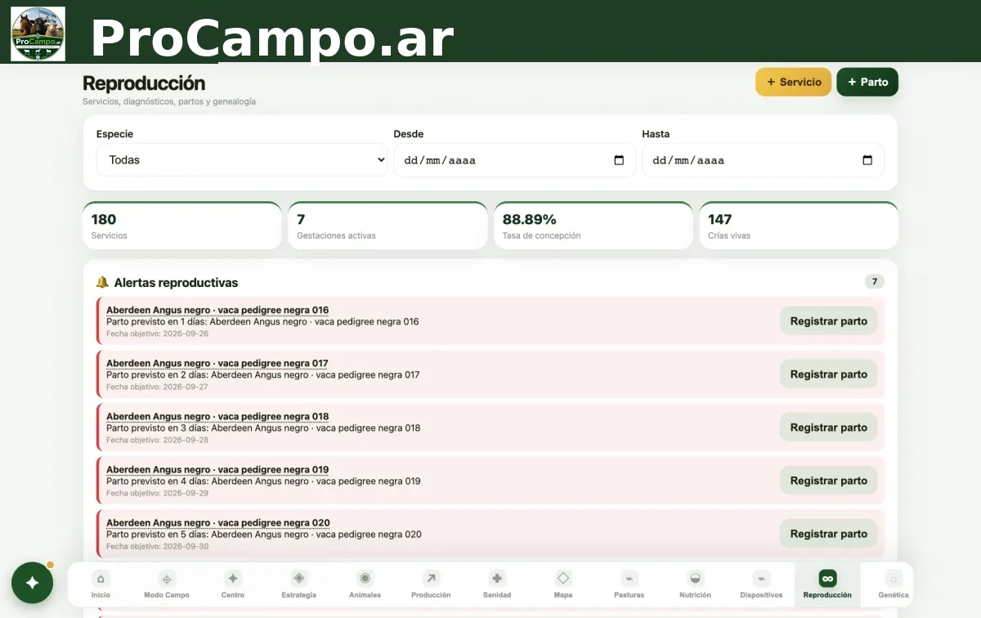Register parto for vaca pedigree negra 018
This screenshot has width=981, height=618.
[828, 428]
